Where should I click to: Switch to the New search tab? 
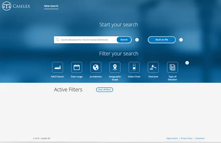point(51,6)
